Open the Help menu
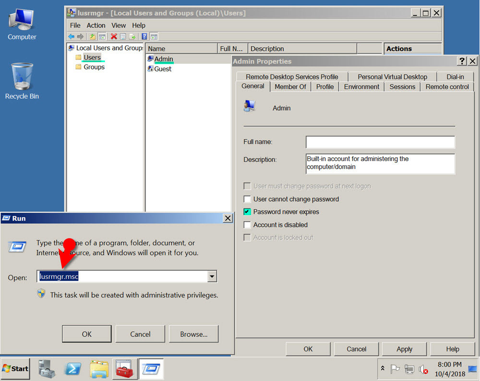 click(139, 25)
